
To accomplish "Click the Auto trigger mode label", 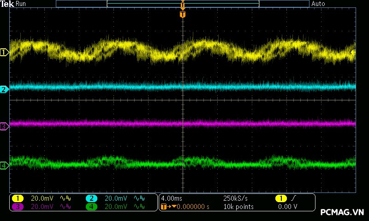I will pos(318,4).
